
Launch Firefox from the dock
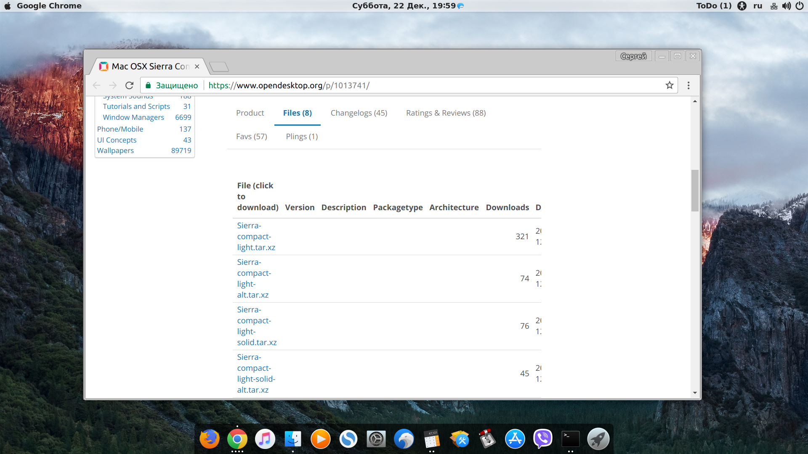pos(210,439)
